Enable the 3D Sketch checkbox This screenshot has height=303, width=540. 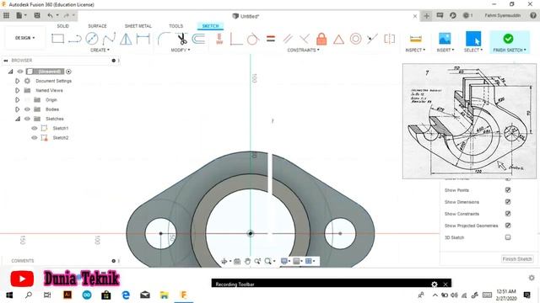click(x=508, y=237)
